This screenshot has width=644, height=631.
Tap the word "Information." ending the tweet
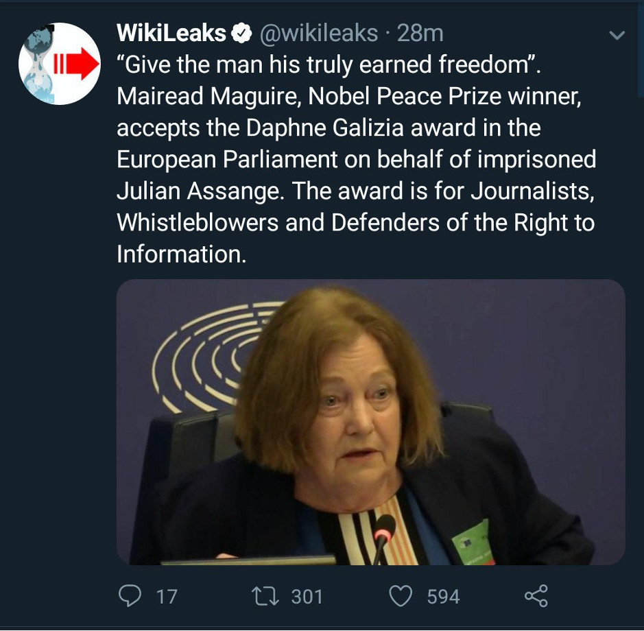tap(181, 254)
